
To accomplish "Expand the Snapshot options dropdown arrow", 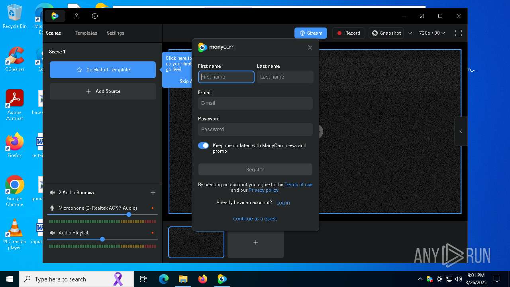I will (x=410, y=33).
